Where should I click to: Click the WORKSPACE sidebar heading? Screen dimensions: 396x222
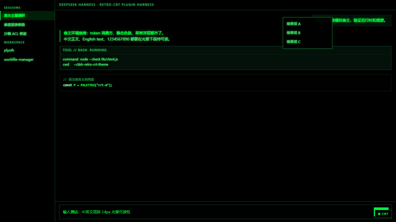point(14,42)
